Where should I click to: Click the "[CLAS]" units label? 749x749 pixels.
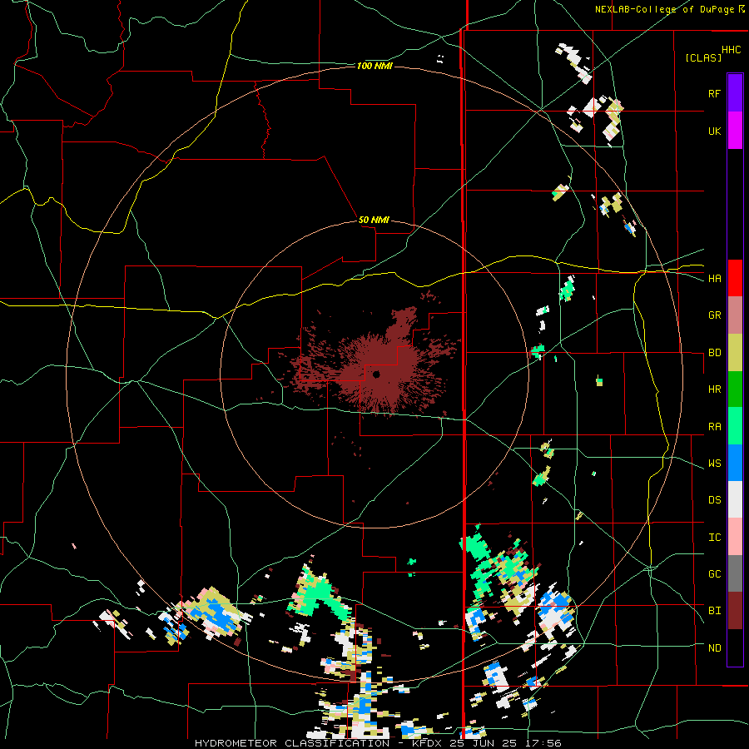(703, 57)
